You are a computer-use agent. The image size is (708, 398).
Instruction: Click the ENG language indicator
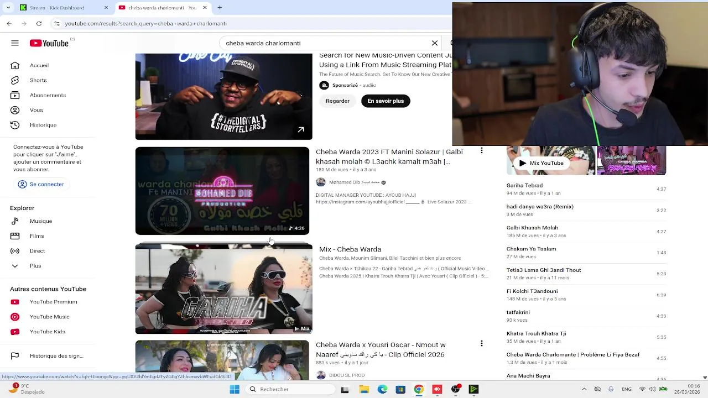[x=626, y=389]
